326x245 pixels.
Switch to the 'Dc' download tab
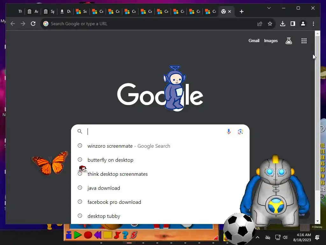(x=66, y=11)
